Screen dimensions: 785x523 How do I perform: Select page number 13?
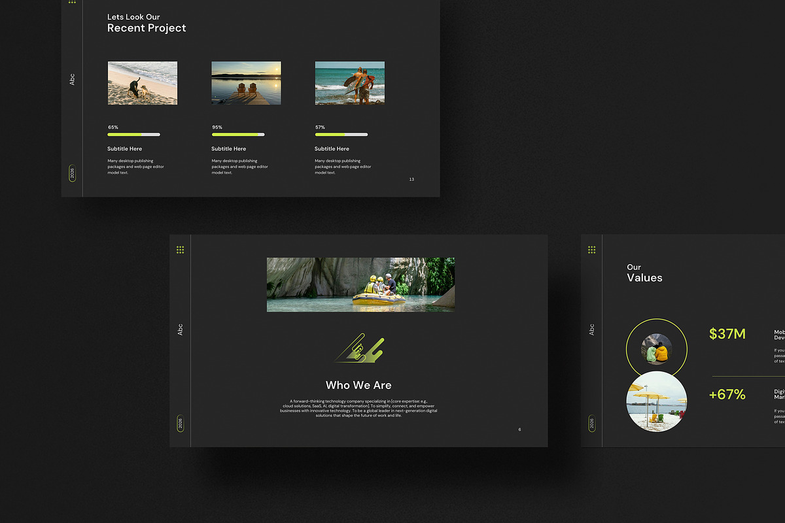point(411,179)
